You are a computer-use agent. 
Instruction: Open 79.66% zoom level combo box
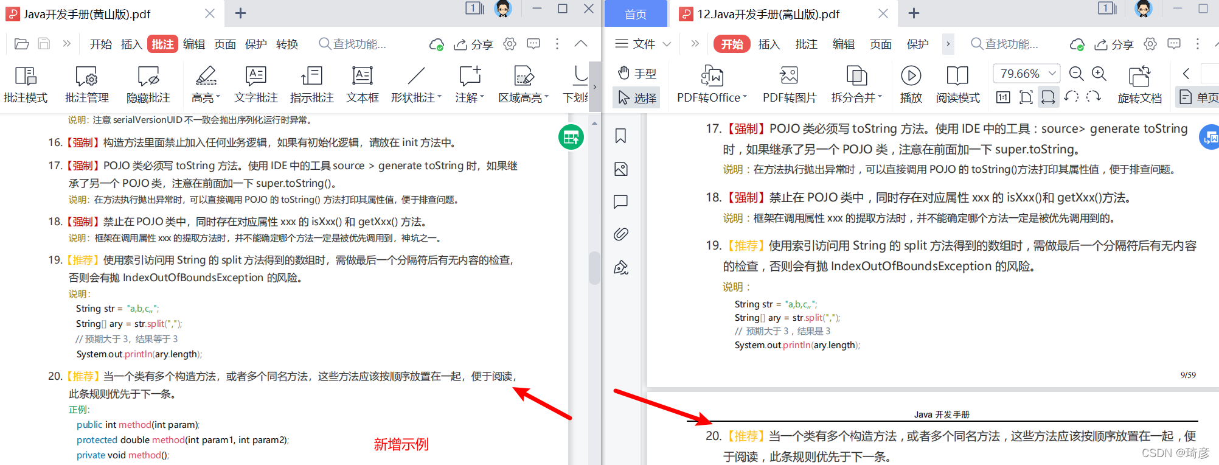click(1027, 74)
